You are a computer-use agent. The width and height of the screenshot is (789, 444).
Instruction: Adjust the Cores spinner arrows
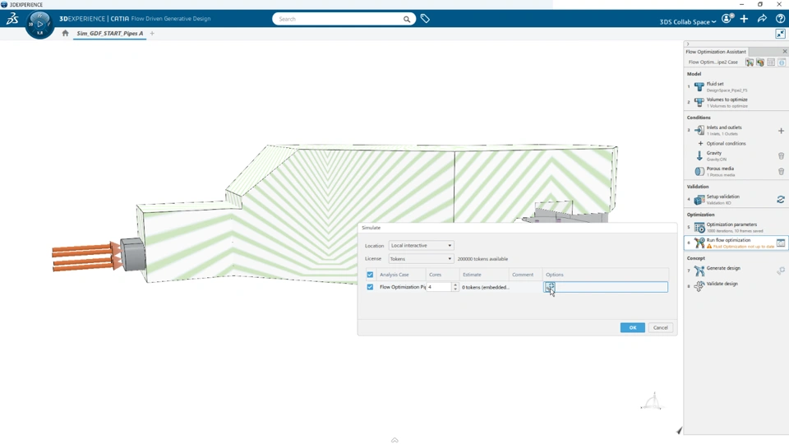pos(455,287)
